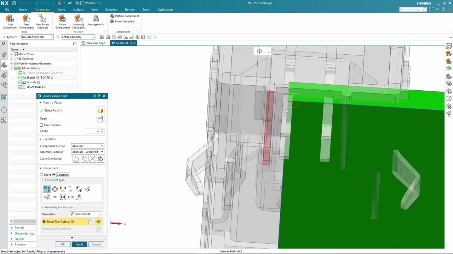
Task: Open the Orientation Find Closest dropdown
Action: (x=85, y=214)
